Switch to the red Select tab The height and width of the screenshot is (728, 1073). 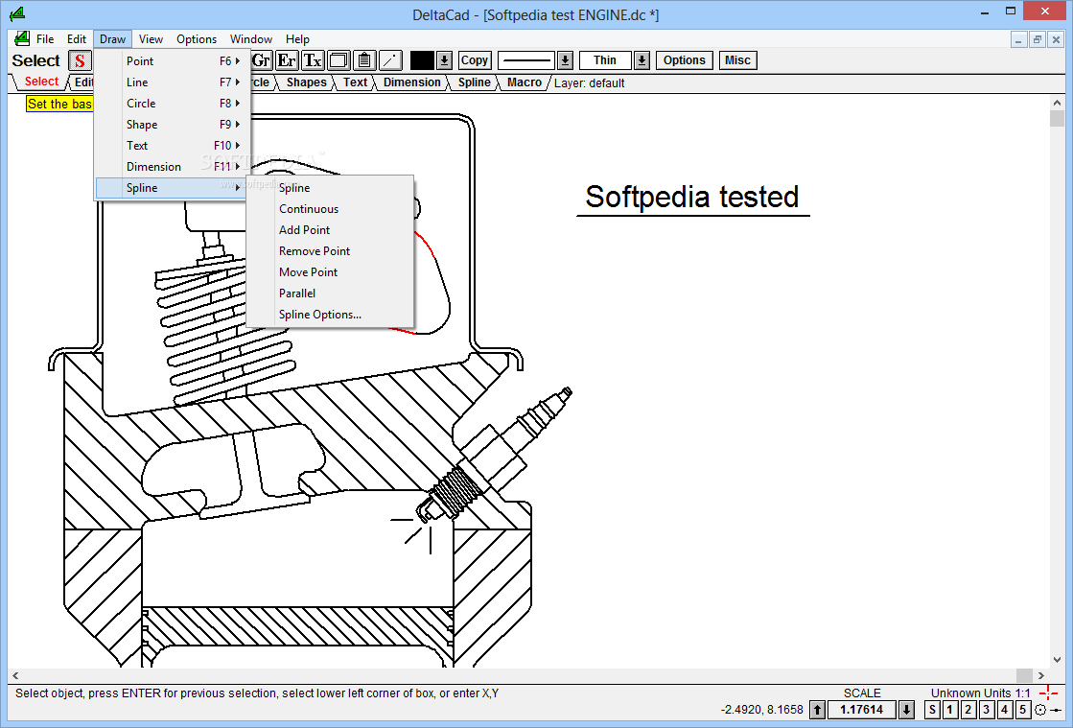pyautogui.click(x=41, y=82)
